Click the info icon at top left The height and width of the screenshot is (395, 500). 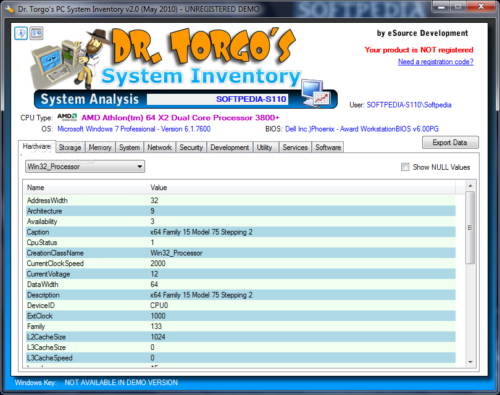click(21, 33)
